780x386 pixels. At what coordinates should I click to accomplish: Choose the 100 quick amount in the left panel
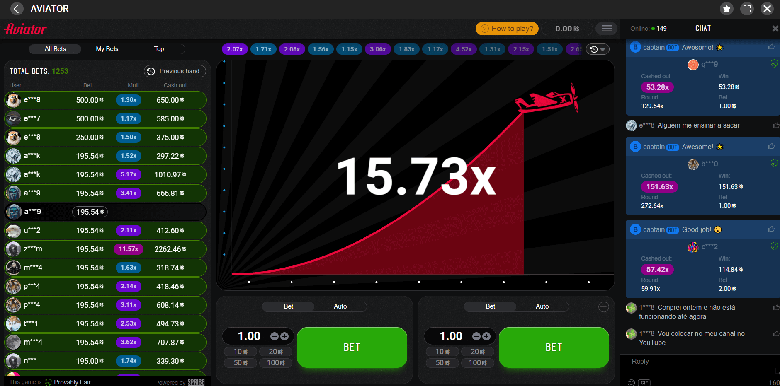click(x=276, y=363)
